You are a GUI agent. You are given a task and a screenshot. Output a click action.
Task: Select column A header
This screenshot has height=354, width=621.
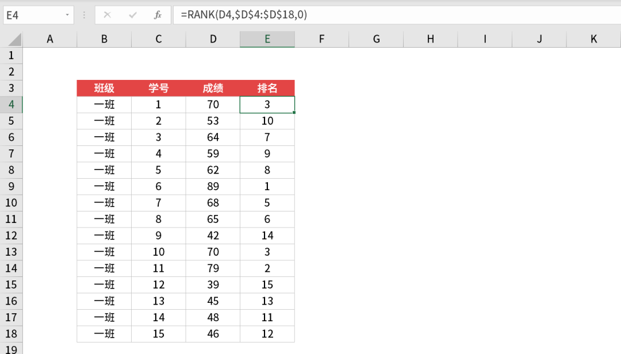tap(50, 39)
